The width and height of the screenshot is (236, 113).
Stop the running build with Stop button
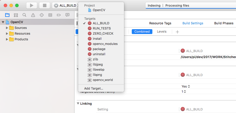click(45, 5)
